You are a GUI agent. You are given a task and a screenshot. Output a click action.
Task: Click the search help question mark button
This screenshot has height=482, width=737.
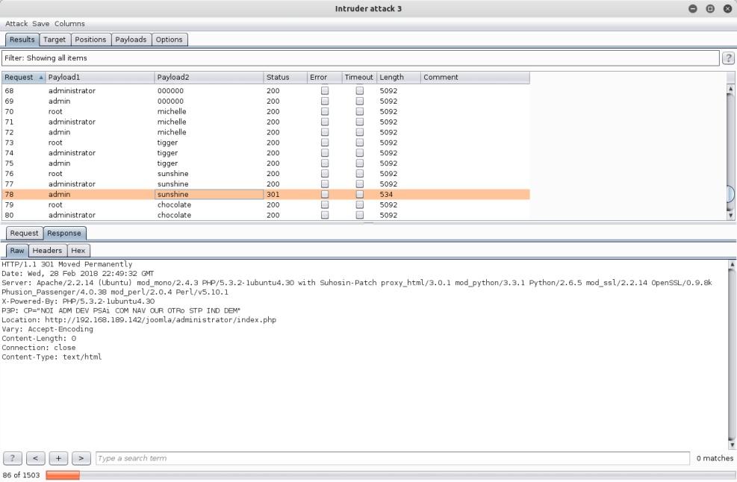tap(12, 458)
